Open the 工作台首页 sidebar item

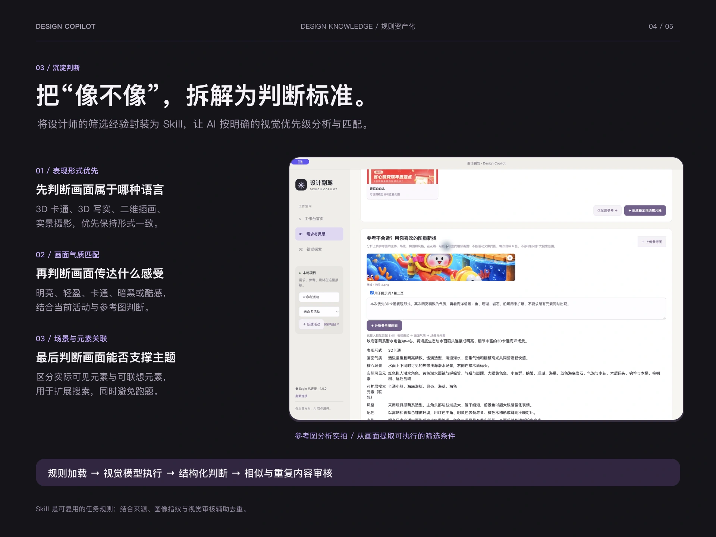[319, 219]
